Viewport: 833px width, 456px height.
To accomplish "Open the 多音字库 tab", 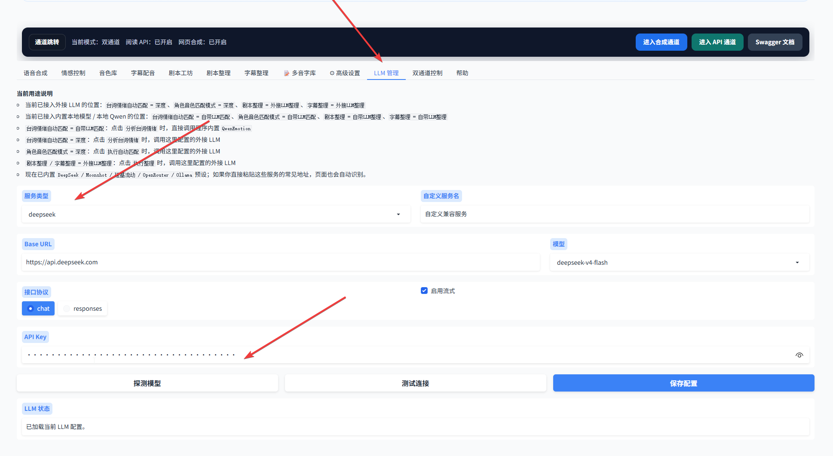I will (300, 73).
